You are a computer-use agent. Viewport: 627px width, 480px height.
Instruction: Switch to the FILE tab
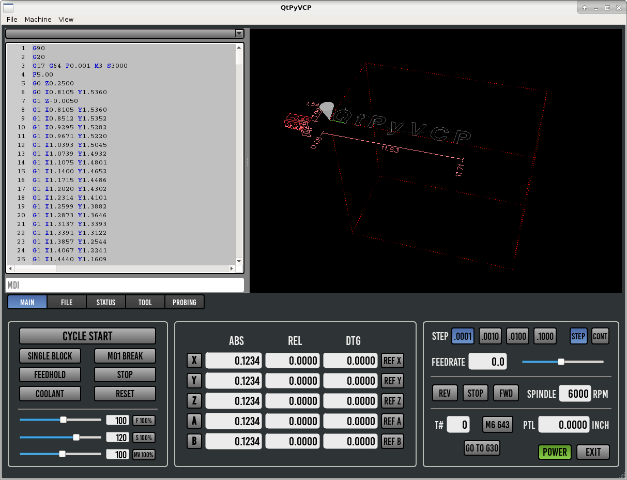click(x=67, y=302)
